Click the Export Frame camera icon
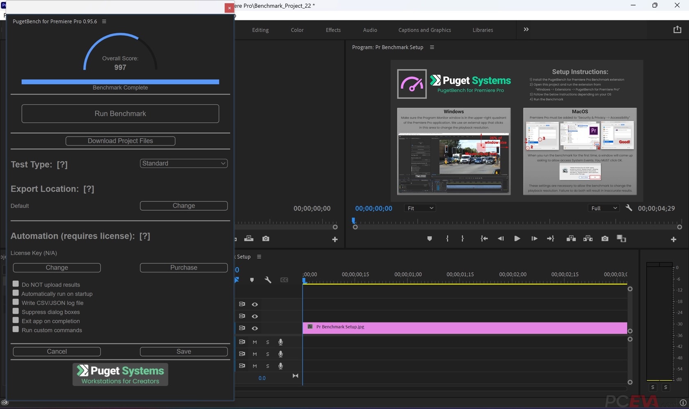This screenshot has height=409, width=689. click(x=605, y=239)
